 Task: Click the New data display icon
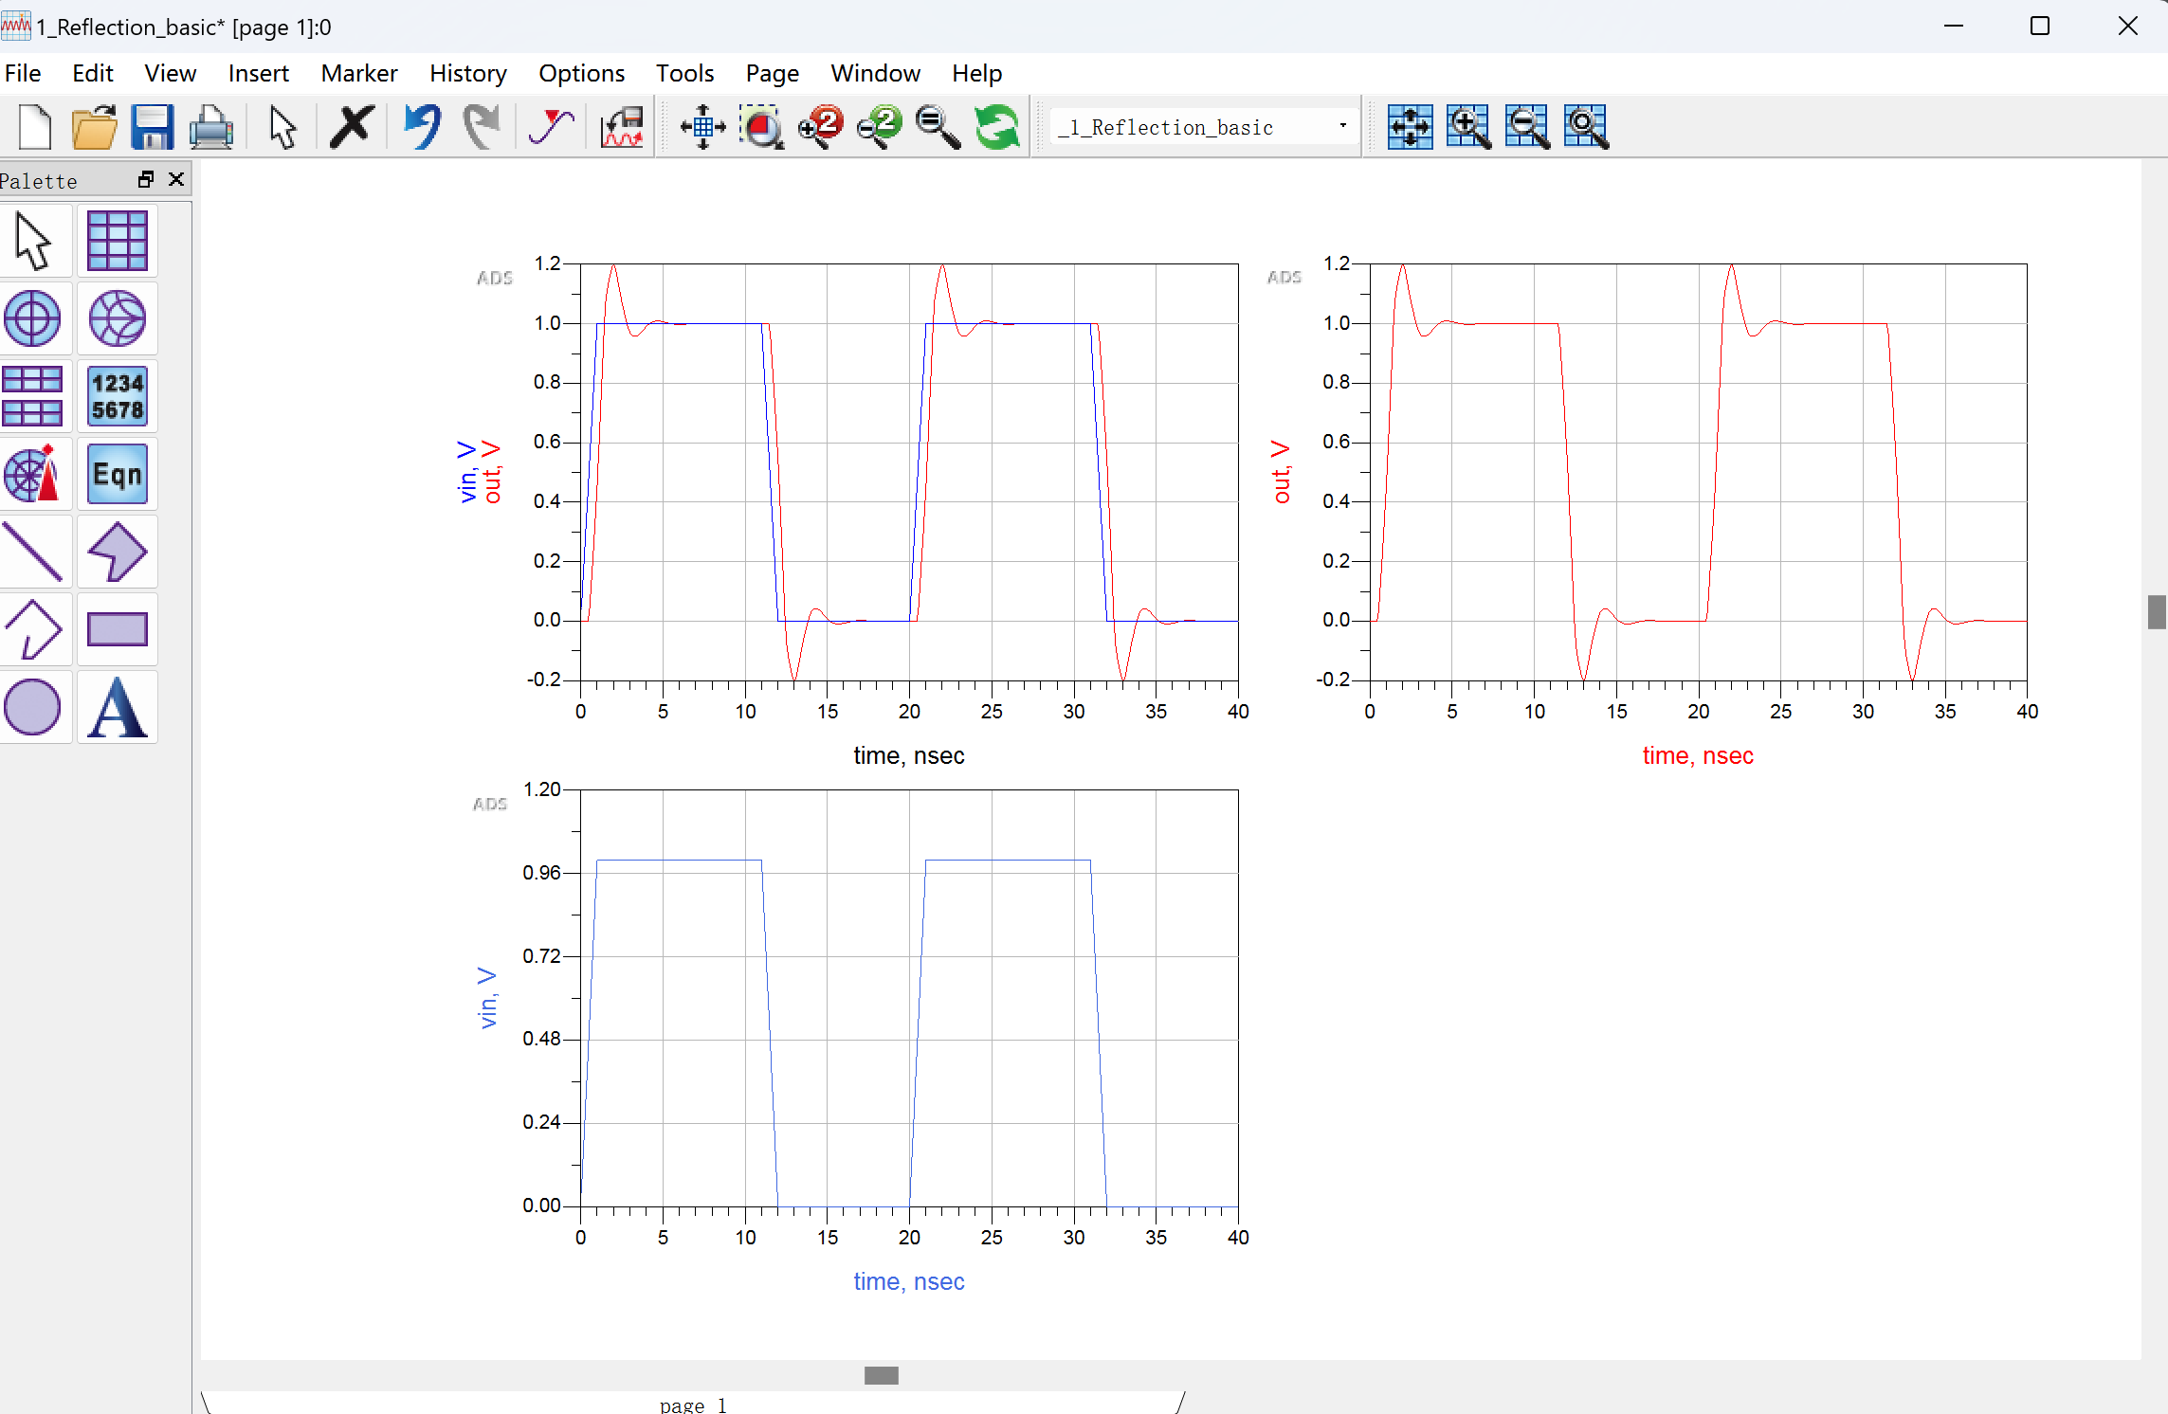tap(35, 127)
